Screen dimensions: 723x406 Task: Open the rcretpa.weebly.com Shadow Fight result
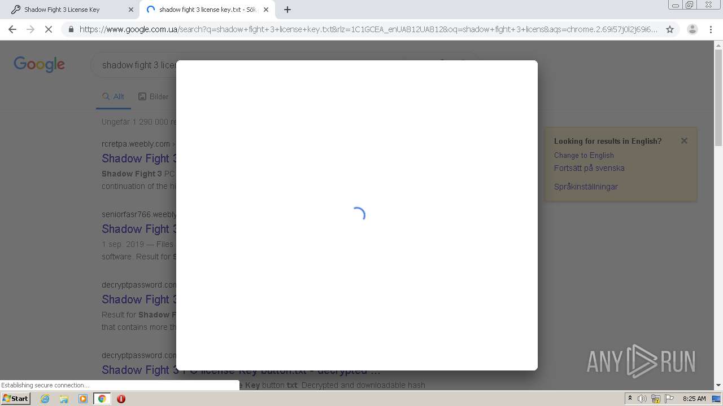tap(140, 158)
